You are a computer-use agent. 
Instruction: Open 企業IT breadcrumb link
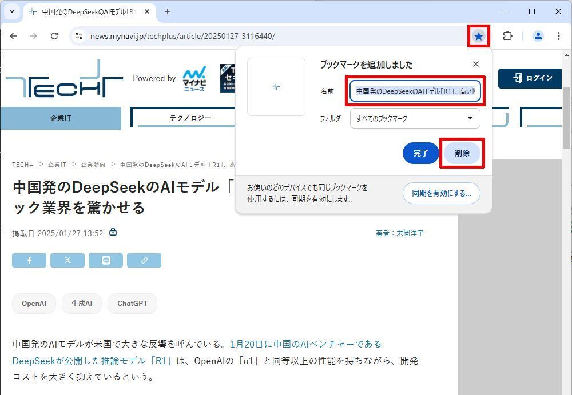[x=57, y=165]
